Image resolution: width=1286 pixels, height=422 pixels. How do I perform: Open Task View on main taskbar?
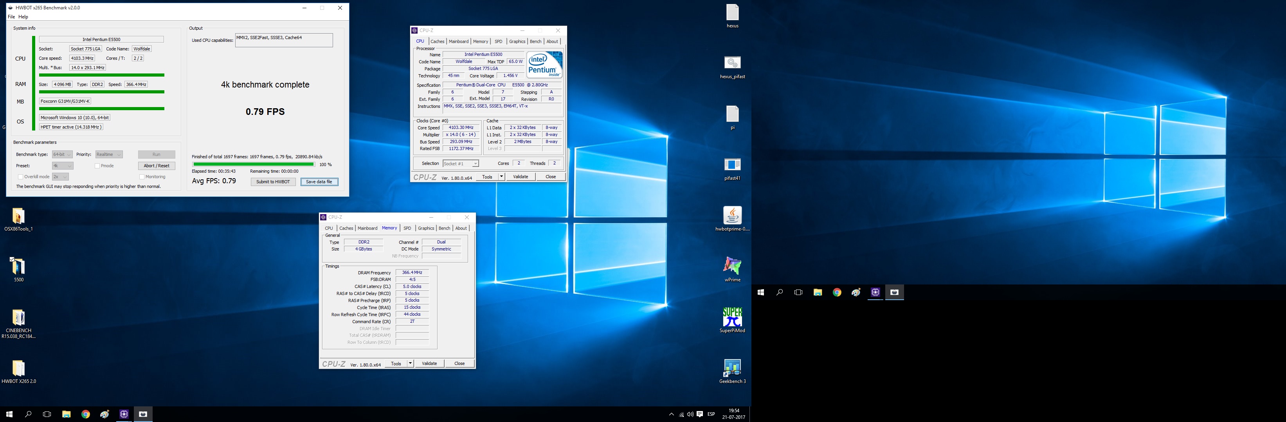pyautogui.click(x=47, y=414)
